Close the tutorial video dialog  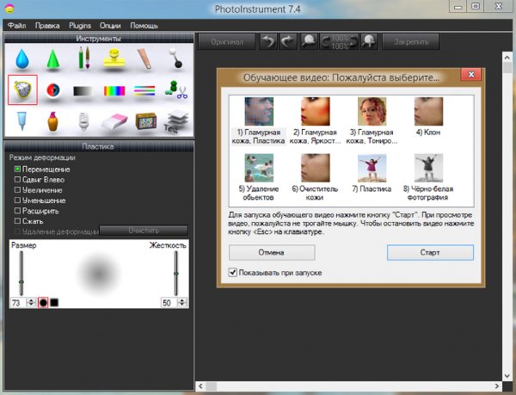(x=471, y=74)
